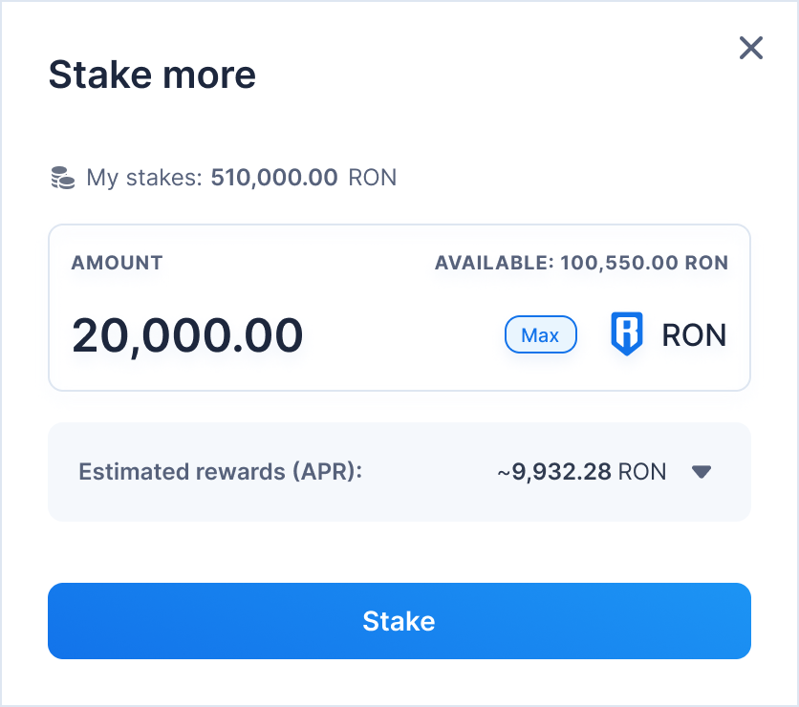Click the ~9,932.28 estimated rewards figure
Screen dimensions: 799x707
554,471
